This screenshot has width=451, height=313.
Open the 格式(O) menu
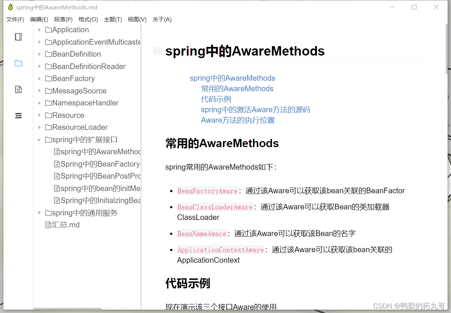88,20
